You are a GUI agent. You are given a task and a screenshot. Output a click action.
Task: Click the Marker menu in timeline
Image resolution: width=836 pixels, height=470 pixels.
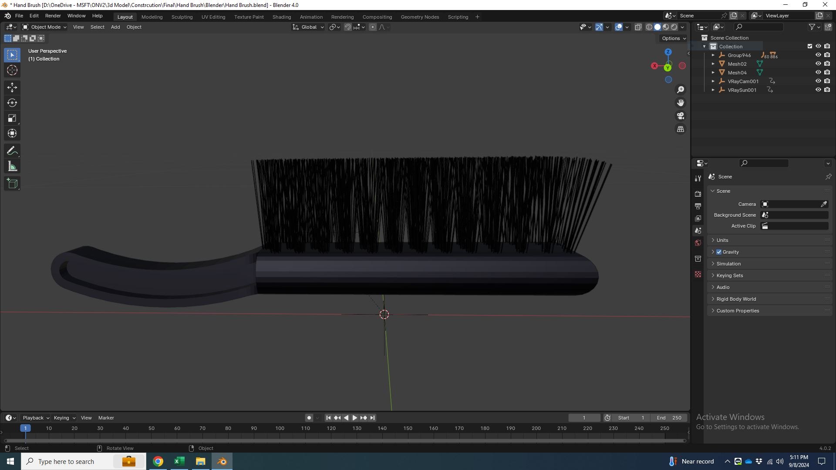pyautogui.click(x=106, y=418)
